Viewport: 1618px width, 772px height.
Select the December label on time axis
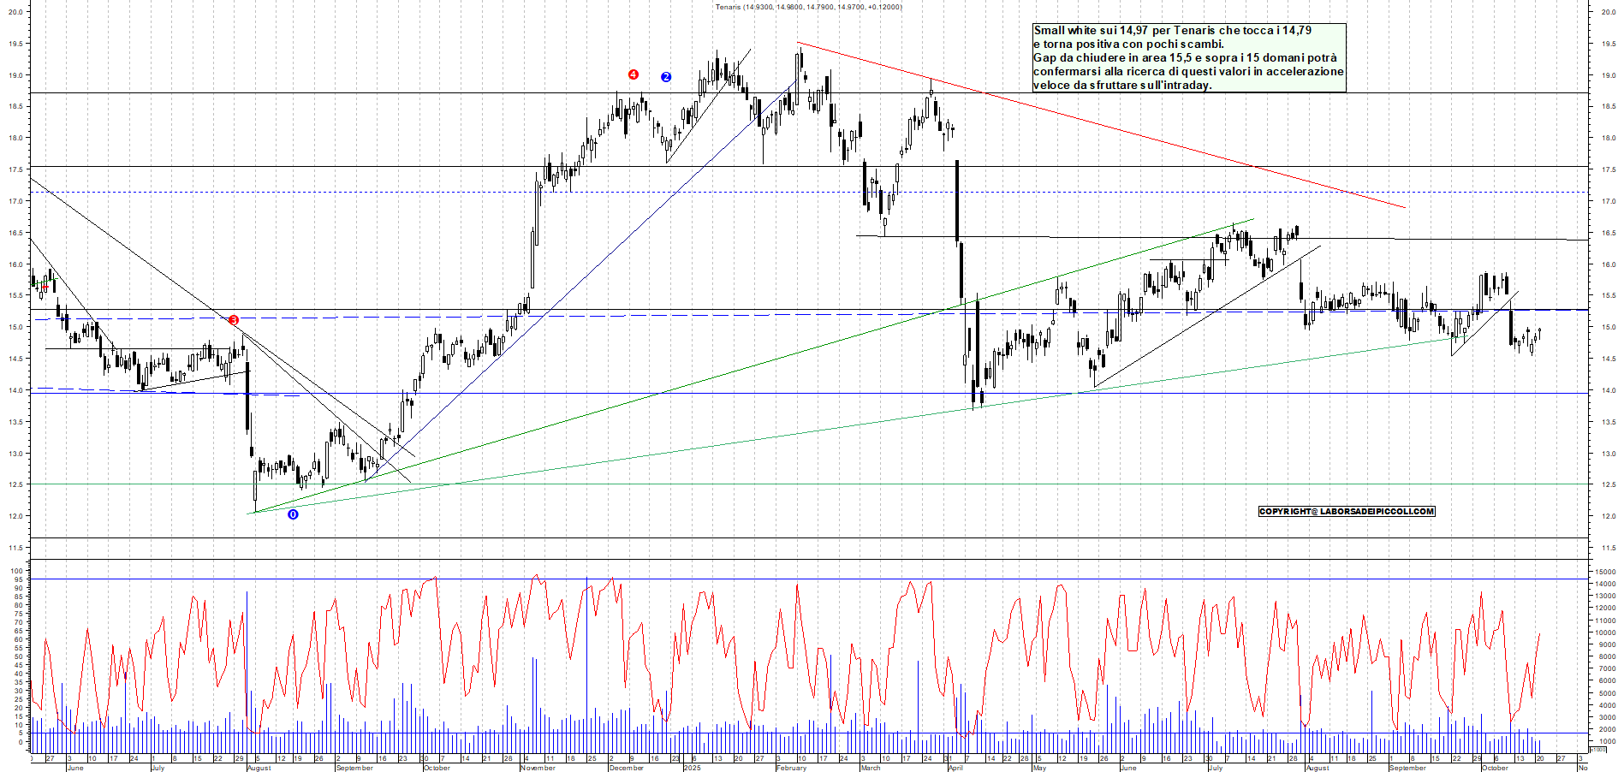click(626, 768)
